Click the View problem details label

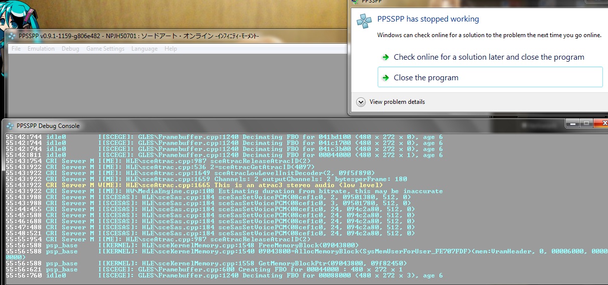397,102
